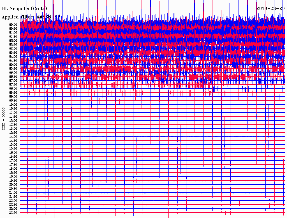Pick the 13:30 row label
Viewport: 287px width, 218px height.
(x=13, y=133)
